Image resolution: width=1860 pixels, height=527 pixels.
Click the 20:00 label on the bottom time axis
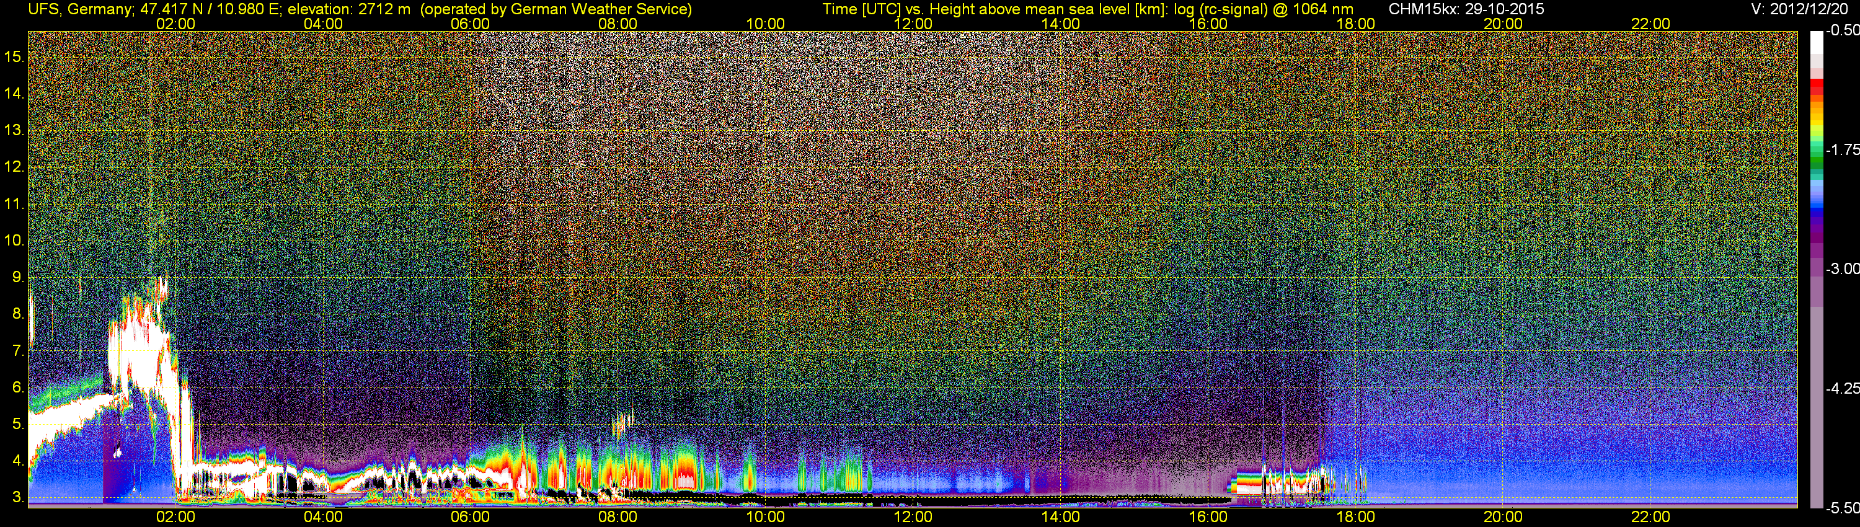pyautogui.click(x=1503, y=517)
